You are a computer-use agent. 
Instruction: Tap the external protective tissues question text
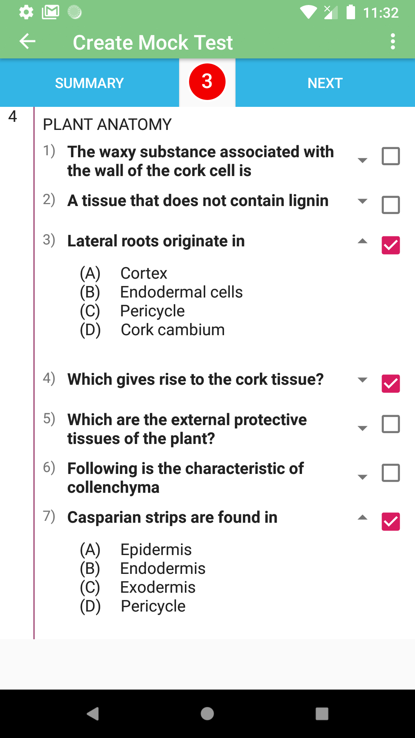pos(187,429)
